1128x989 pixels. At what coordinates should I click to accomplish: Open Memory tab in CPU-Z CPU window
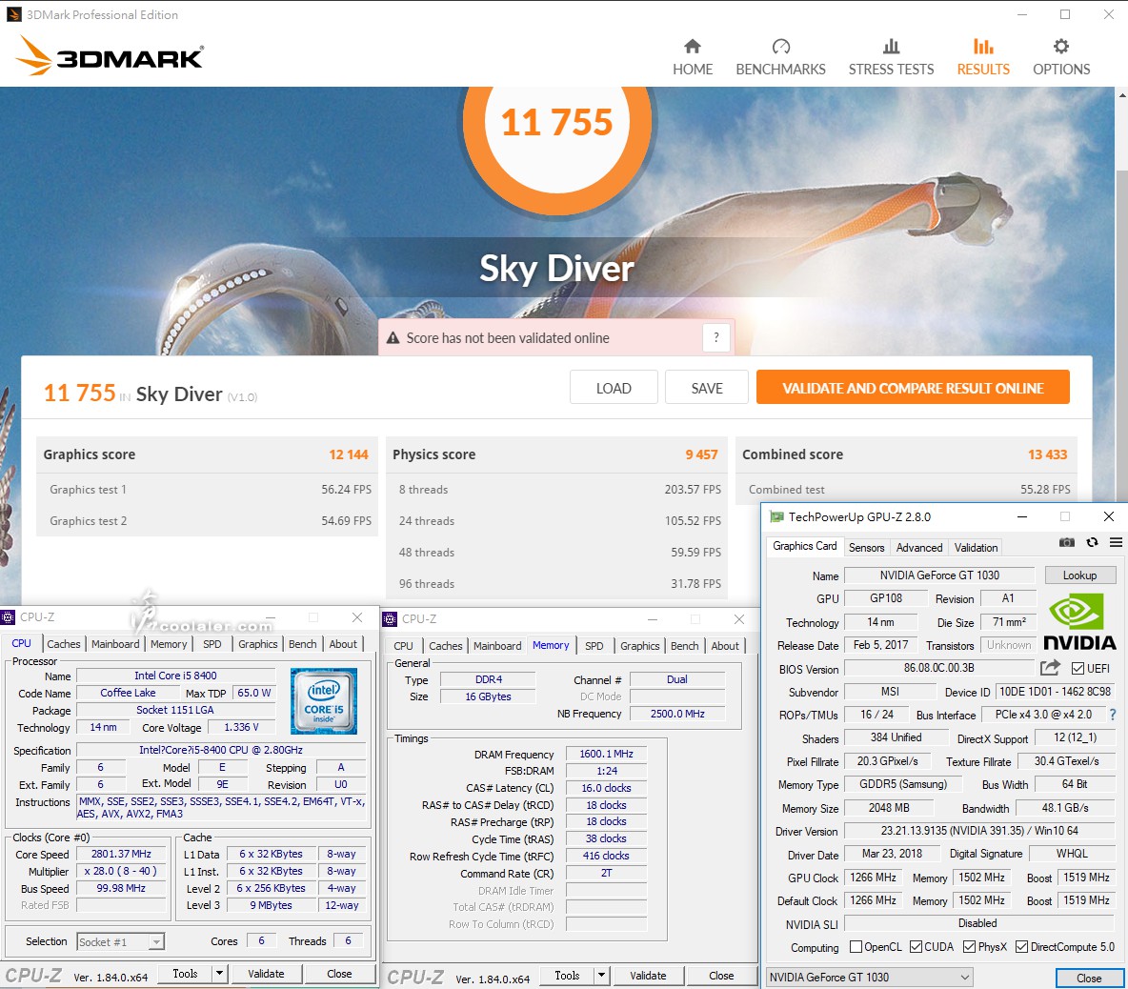tap(169, 644)
